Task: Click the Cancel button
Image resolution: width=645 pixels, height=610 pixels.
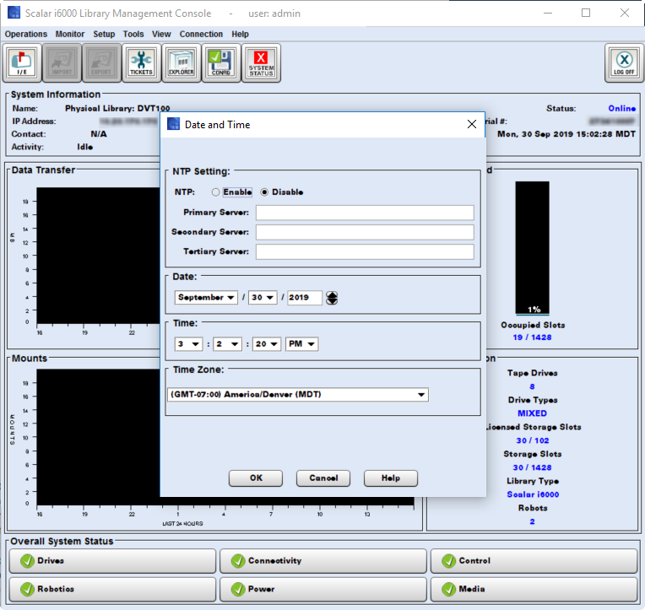Action: click(x=323, y=478)
